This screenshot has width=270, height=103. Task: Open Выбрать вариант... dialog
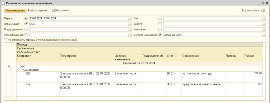point(39,11)
